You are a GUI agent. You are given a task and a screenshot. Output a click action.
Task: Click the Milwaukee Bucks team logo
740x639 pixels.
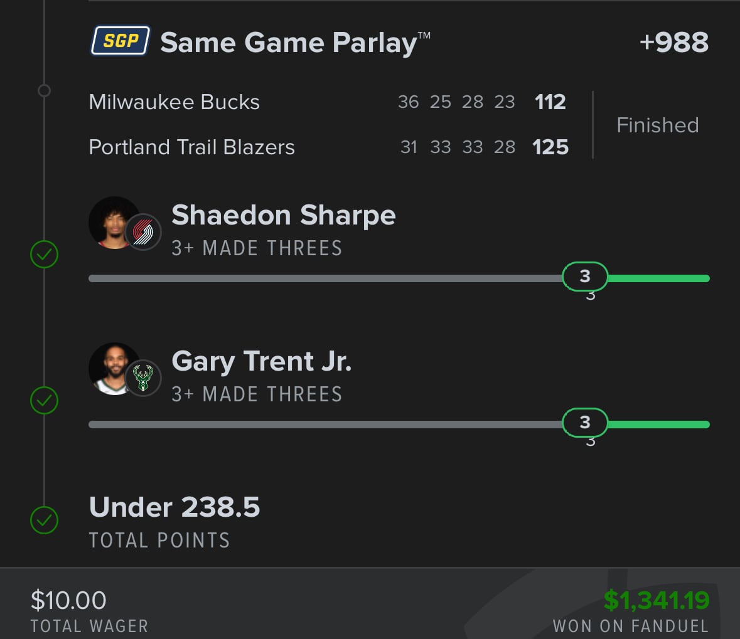click(143, 378)
